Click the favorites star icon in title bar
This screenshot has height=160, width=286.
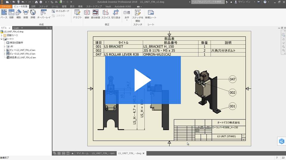tap(231, 2)
